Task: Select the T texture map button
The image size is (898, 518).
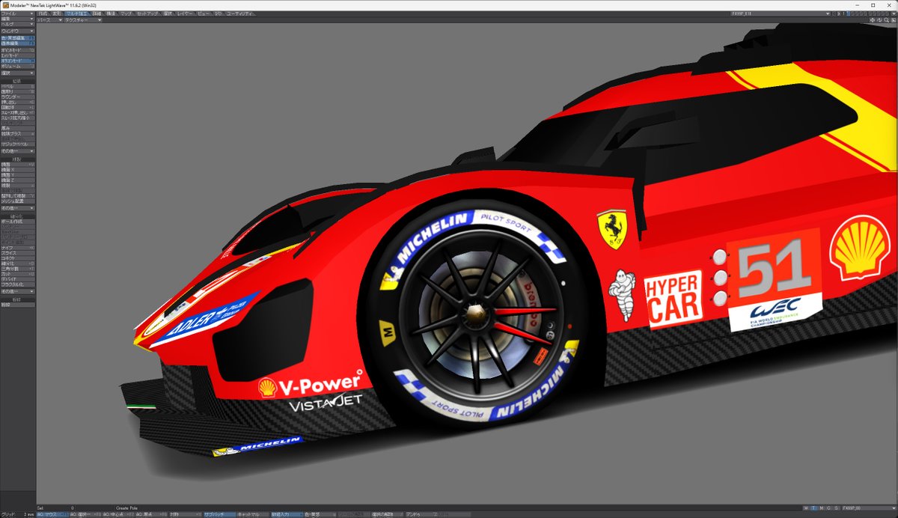Action: pyautogui.click(x=813, y=508)
